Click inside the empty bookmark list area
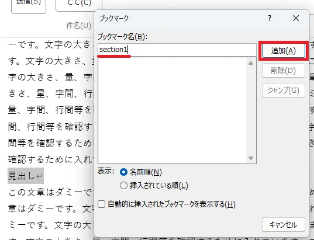 click(172, 110)
